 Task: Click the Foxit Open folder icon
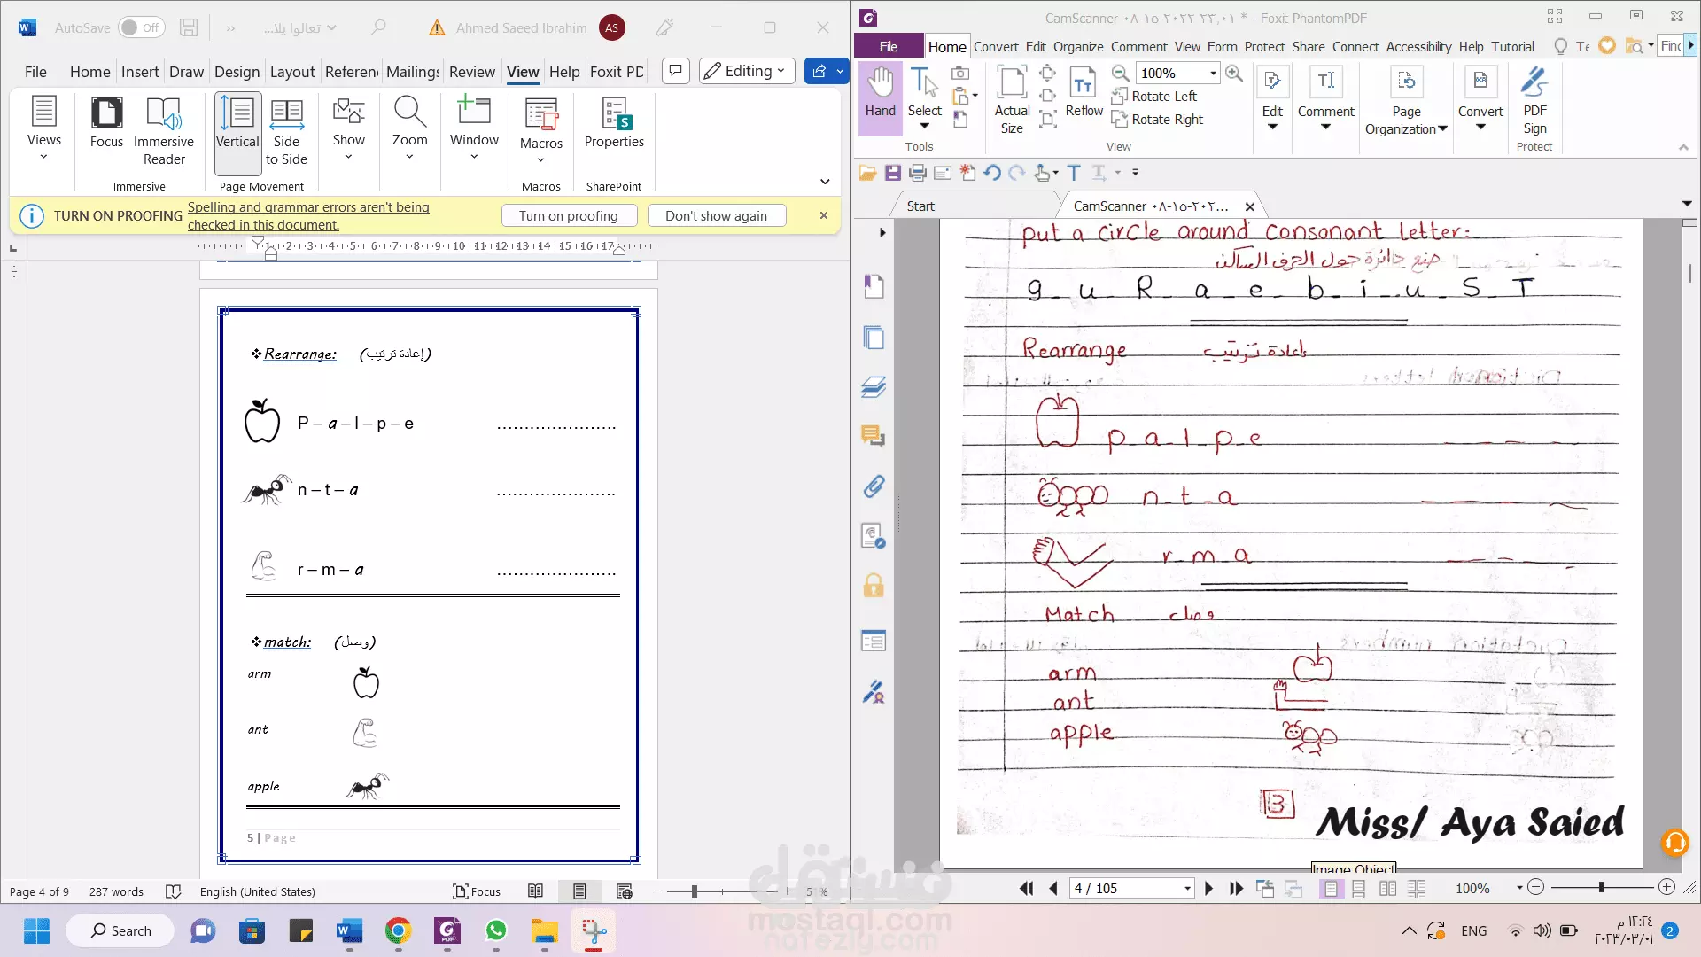click(868, 173)
